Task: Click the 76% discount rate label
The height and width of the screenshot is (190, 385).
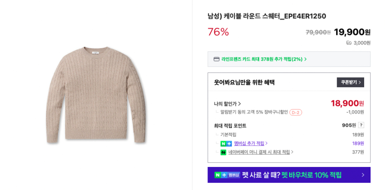Action: [x=218, y=32]
